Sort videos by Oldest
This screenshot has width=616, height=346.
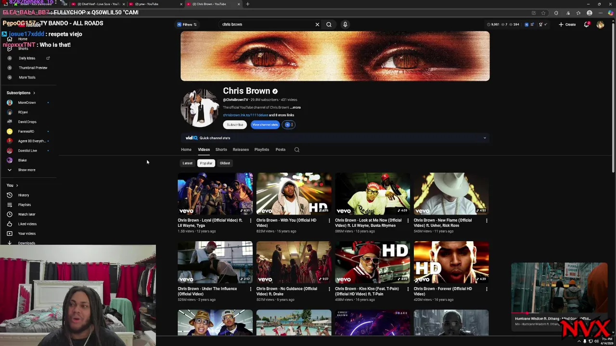click(x=225, y=163)
